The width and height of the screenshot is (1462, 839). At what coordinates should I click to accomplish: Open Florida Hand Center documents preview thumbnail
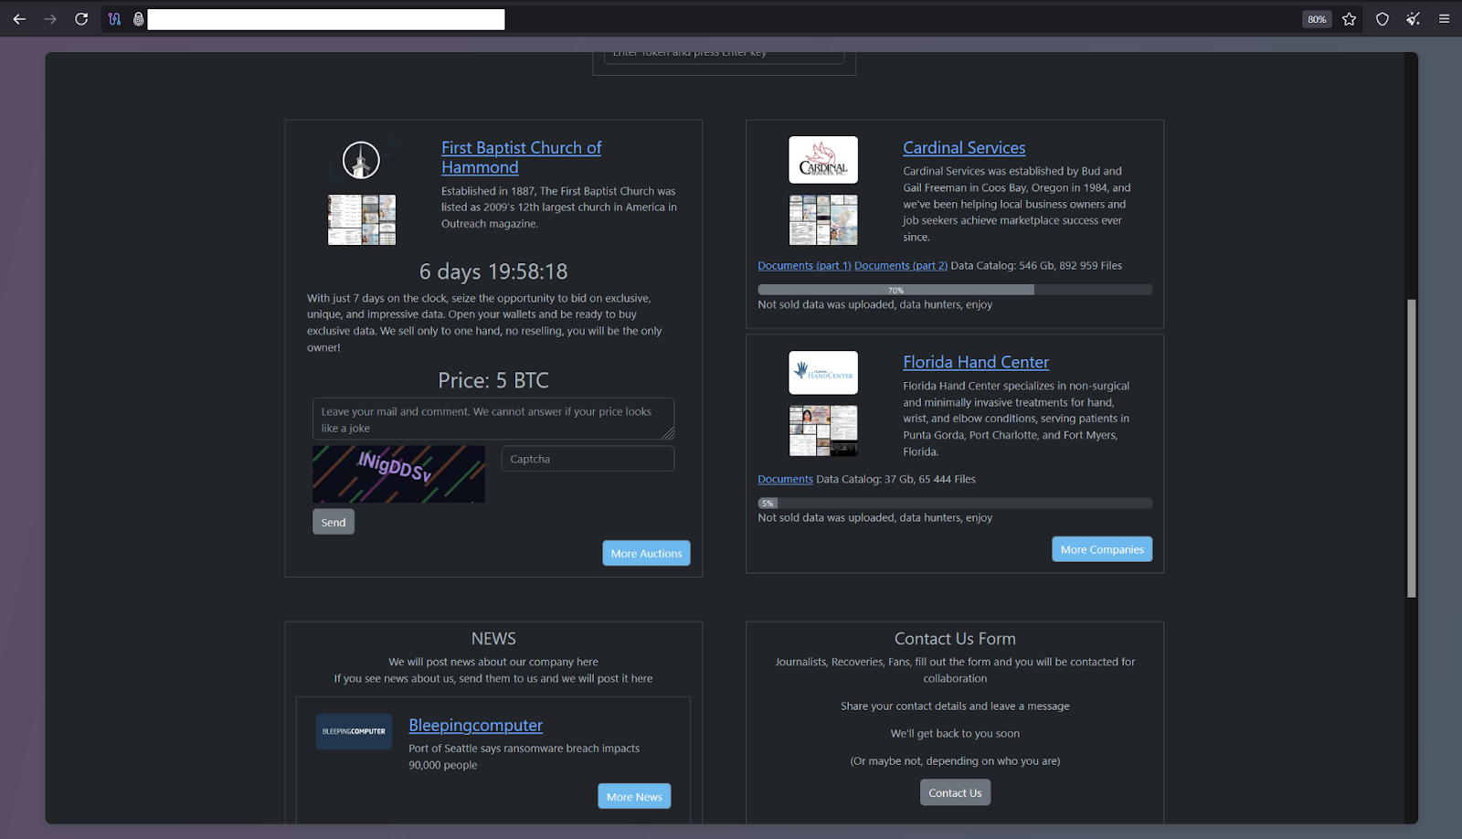point(823,430)
